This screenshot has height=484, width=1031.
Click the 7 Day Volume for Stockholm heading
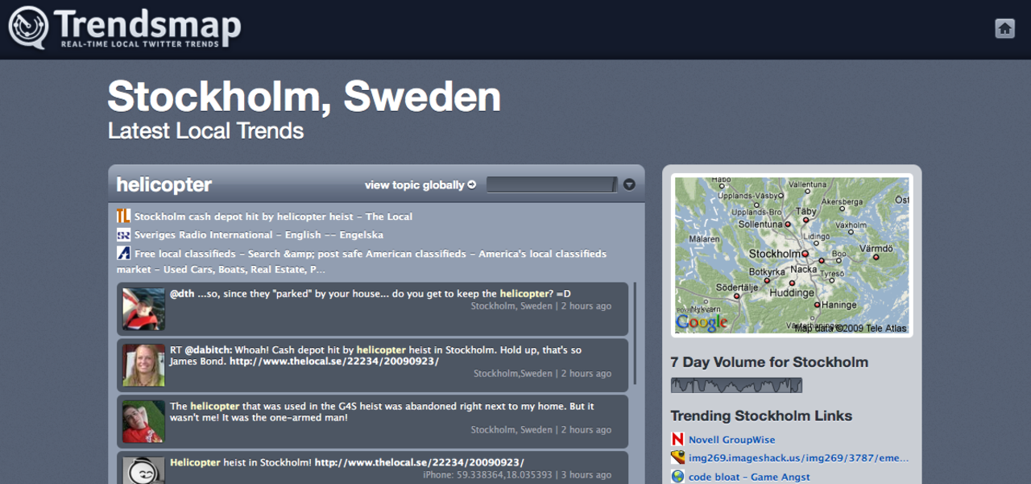point(769,362)
